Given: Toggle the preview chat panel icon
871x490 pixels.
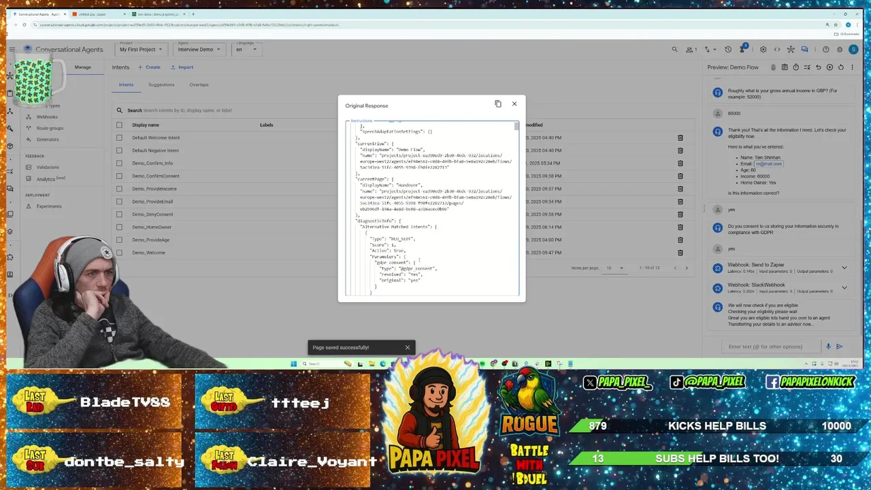Looking at the screenshot, I should 805,49.
